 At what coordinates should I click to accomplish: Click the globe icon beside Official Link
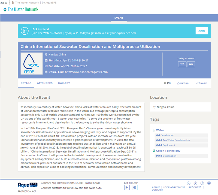(x=46, y=72)
